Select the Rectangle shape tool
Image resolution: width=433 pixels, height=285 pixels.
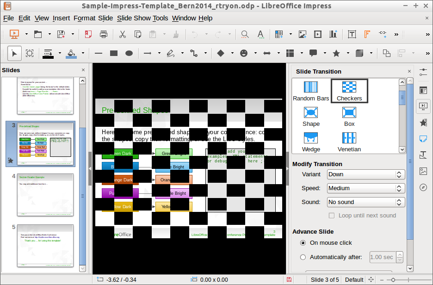point(114,53)
